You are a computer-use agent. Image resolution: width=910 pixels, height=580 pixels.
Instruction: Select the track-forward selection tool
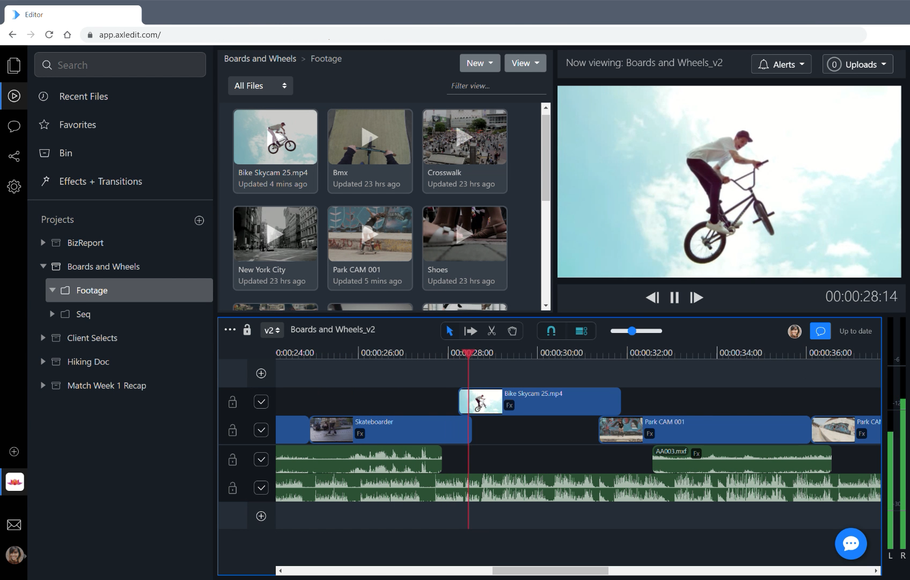pos(471,331)
